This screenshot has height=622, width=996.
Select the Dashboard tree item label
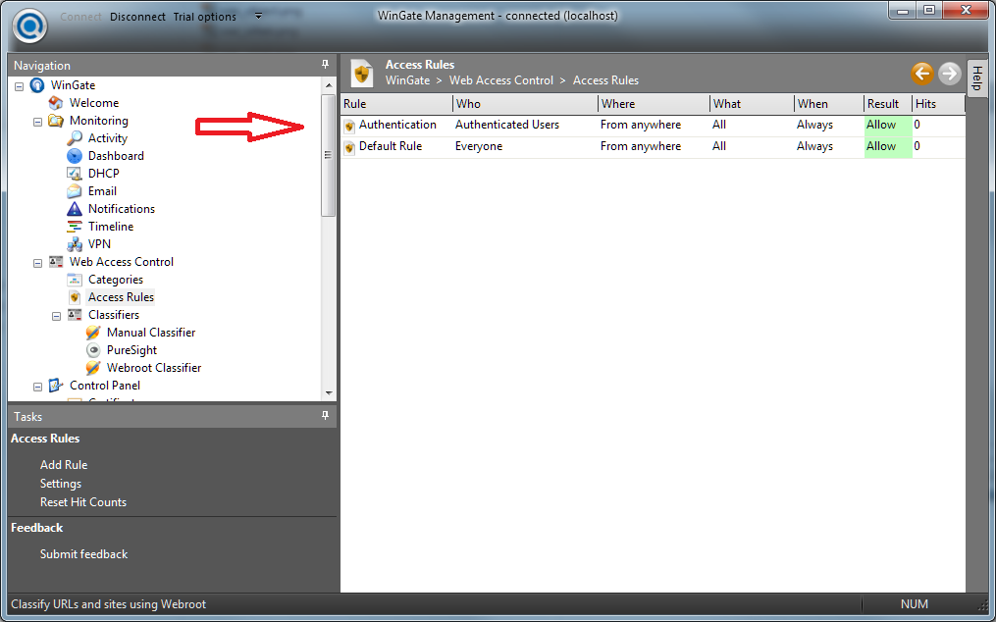(116, 156)
